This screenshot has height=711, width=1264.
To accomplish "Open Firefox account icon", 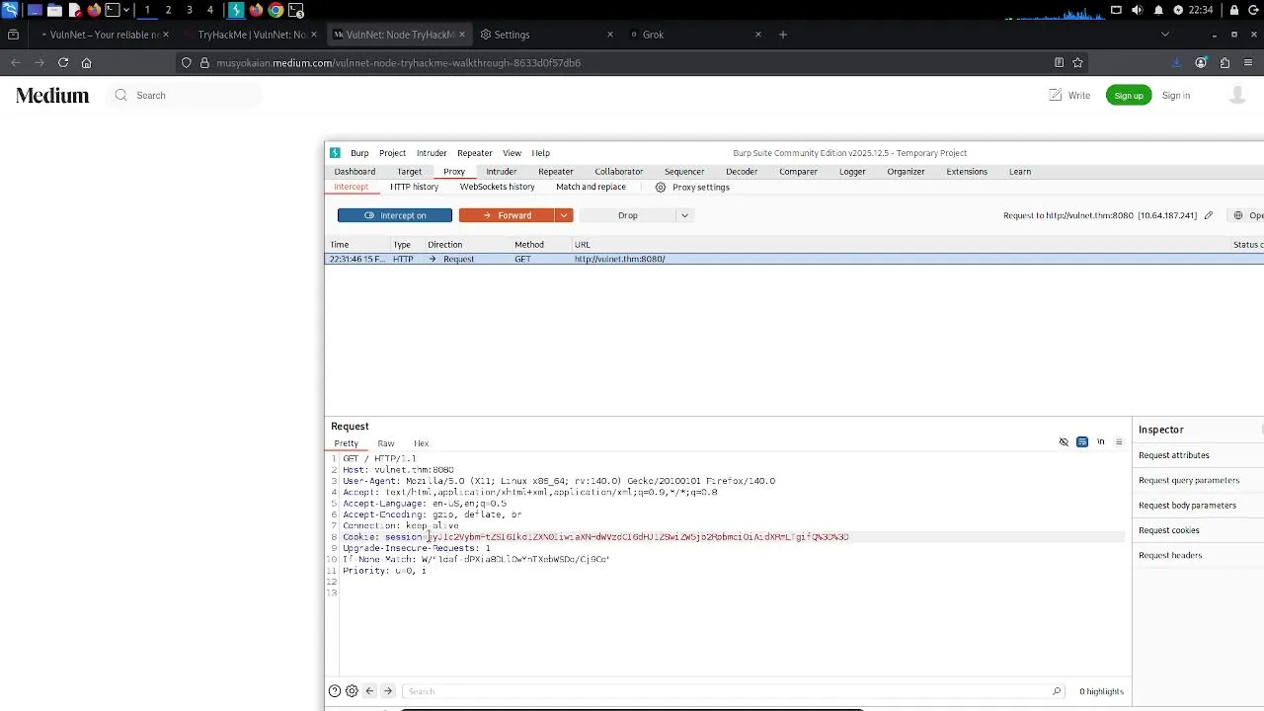I will [x=1201, y=62].
